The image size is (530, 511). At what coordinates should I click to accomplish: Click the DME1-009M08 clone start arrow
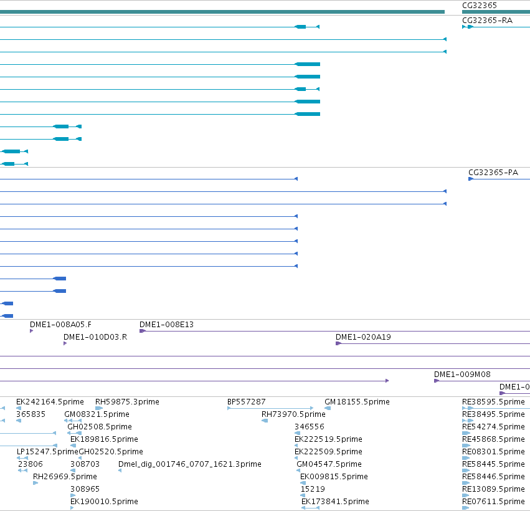tap(437, 381)
